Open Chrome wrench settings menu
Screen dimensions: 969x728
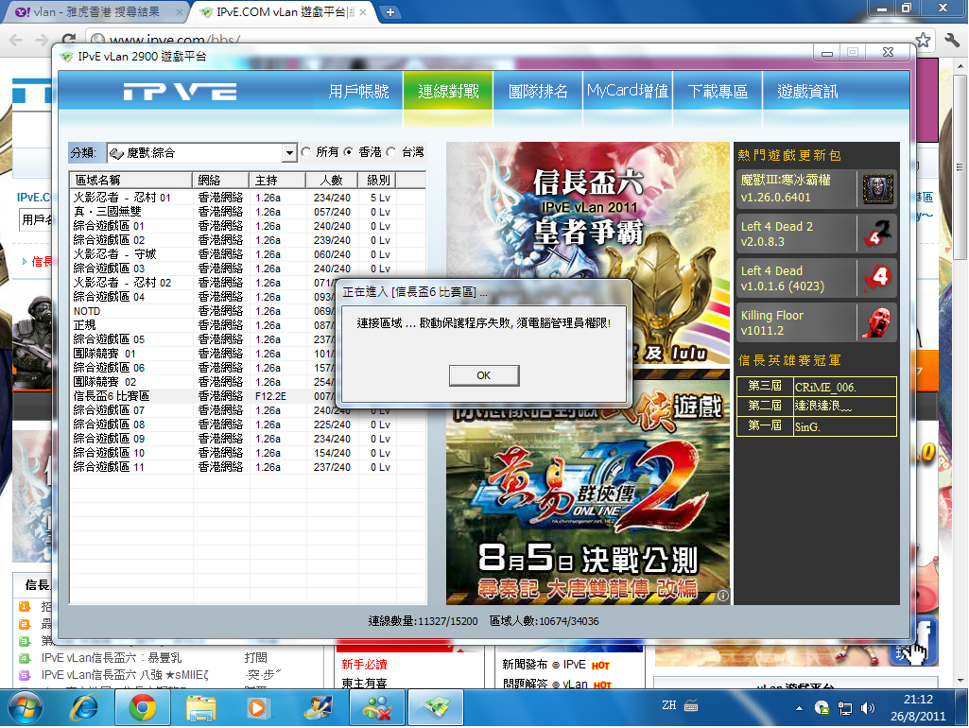952,40
